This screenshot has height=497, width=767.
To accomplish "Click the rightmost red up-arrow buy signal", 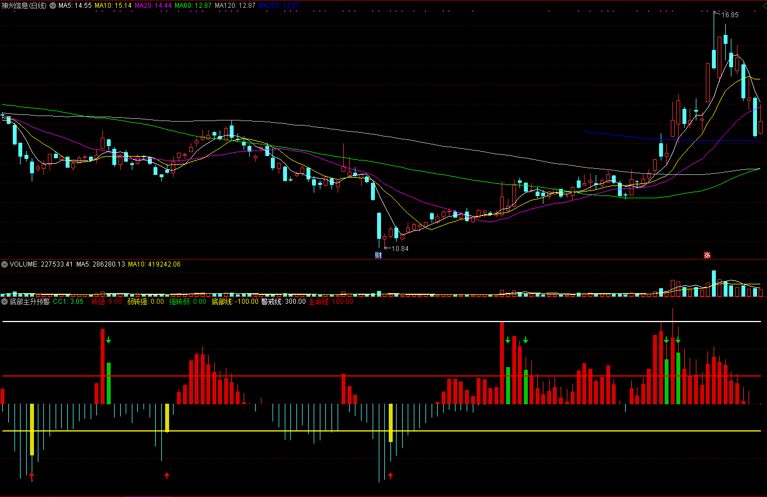I will pyautogui.click(x=390, y=475).
